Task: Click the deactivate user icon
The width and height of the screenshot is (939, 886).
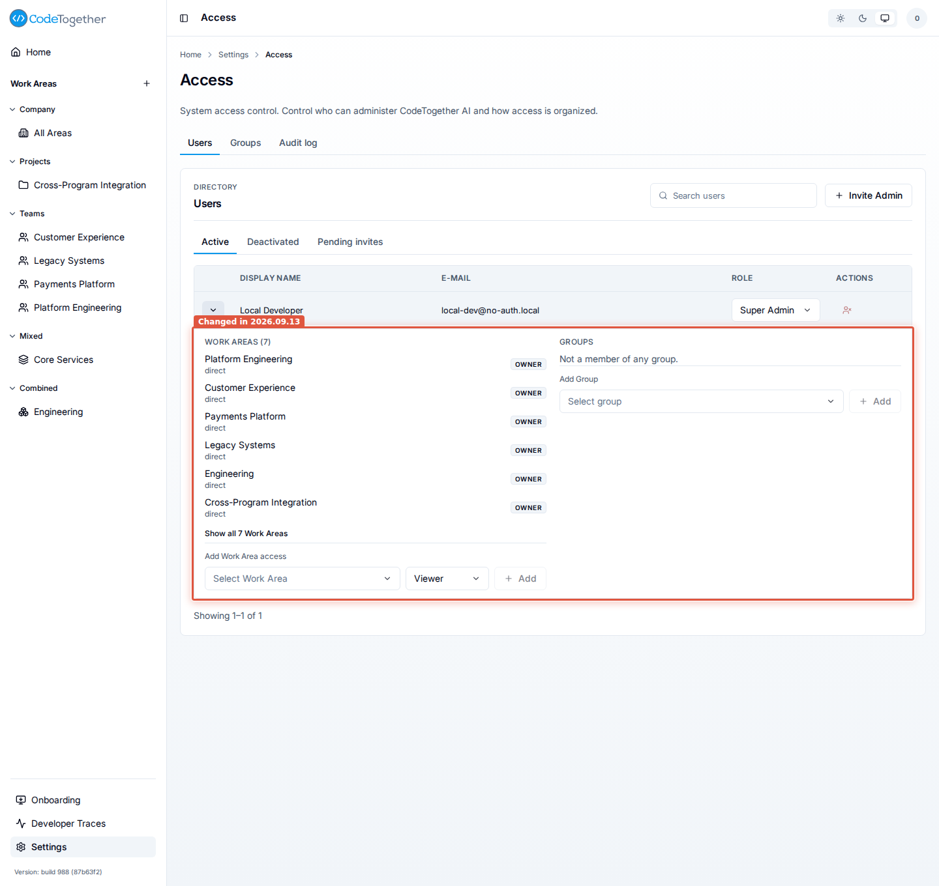Action: [847, 310]
